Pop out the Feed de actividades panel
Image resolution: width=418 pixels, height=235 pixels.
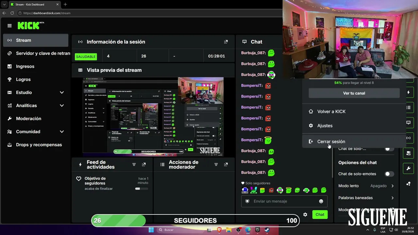click(x=144, y=164)
